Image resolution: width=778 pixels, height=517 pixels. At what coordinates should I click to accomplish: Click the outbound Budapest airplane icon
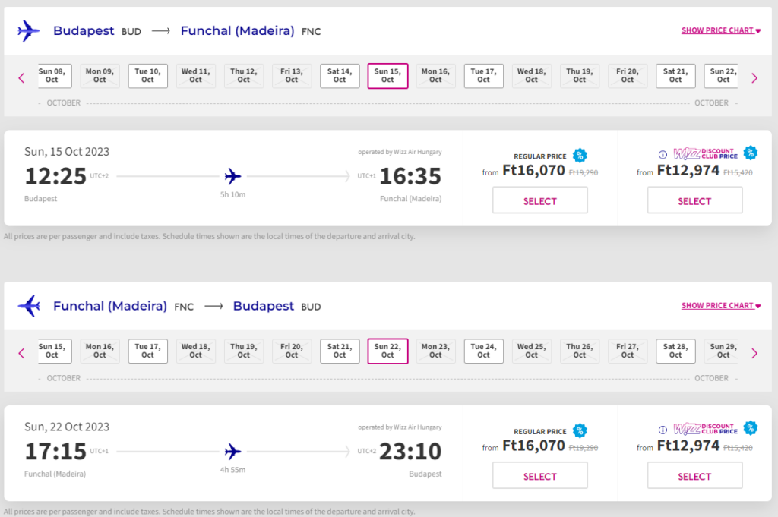point(28,31)
